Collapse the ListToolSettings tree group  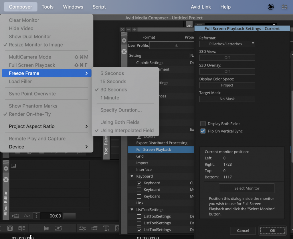coord(132,210)
